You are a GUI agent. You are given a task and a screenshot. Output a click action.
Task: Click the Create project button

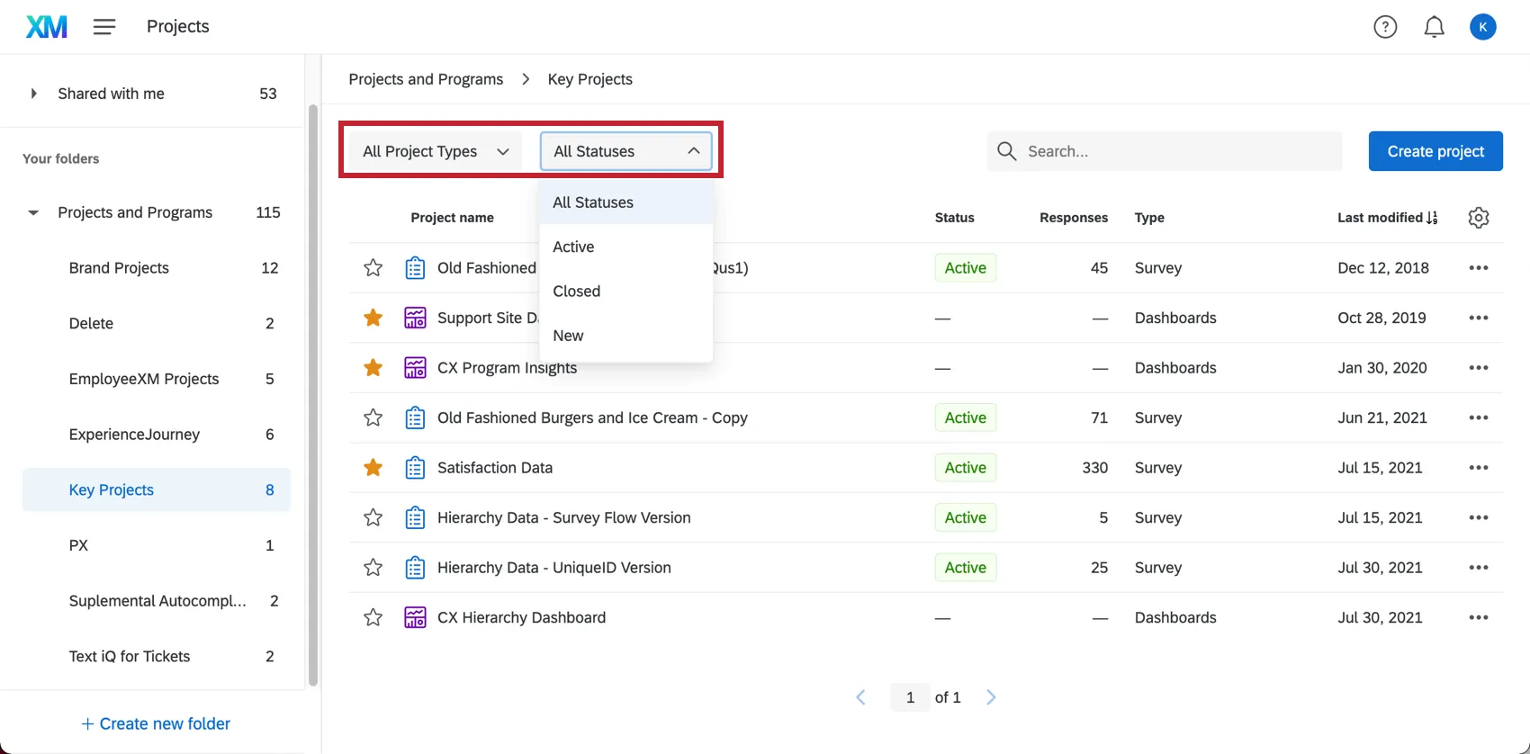click(x=1435, y=151)
